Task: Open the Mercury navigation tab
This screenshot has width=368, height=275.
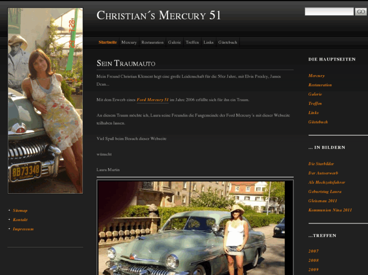Action: (129, 42)
